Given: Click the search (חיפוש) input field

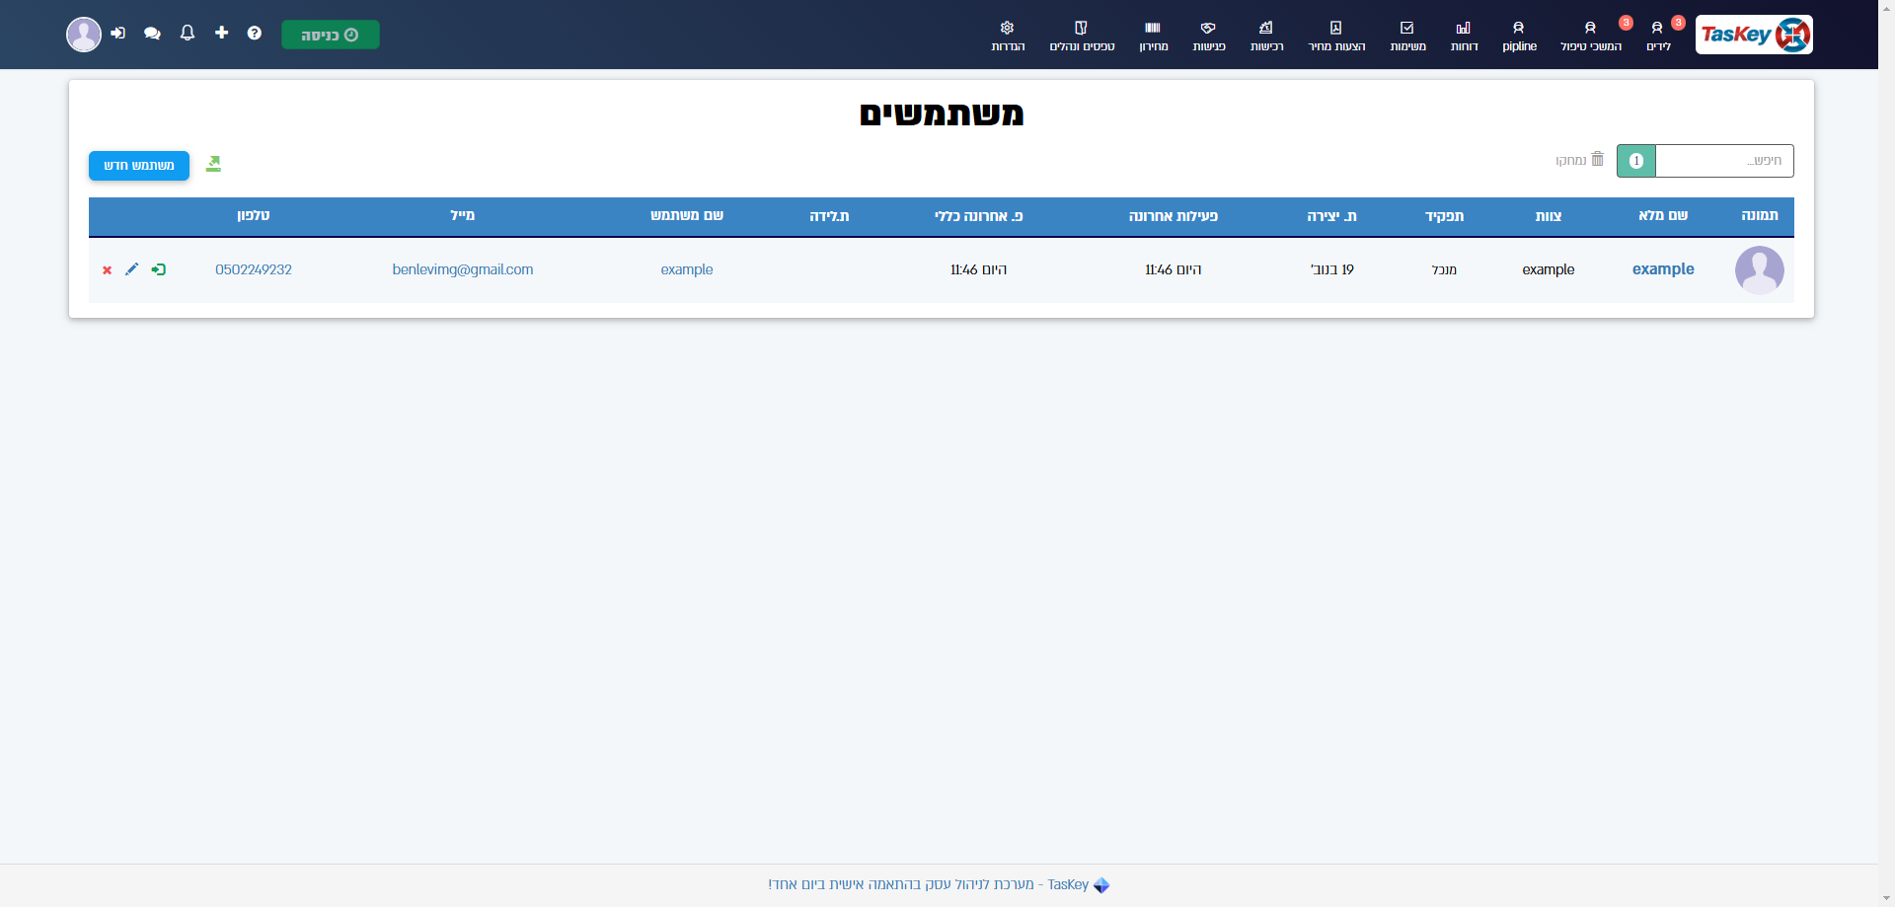Looking at the screenshot, I should point(1724,161).
